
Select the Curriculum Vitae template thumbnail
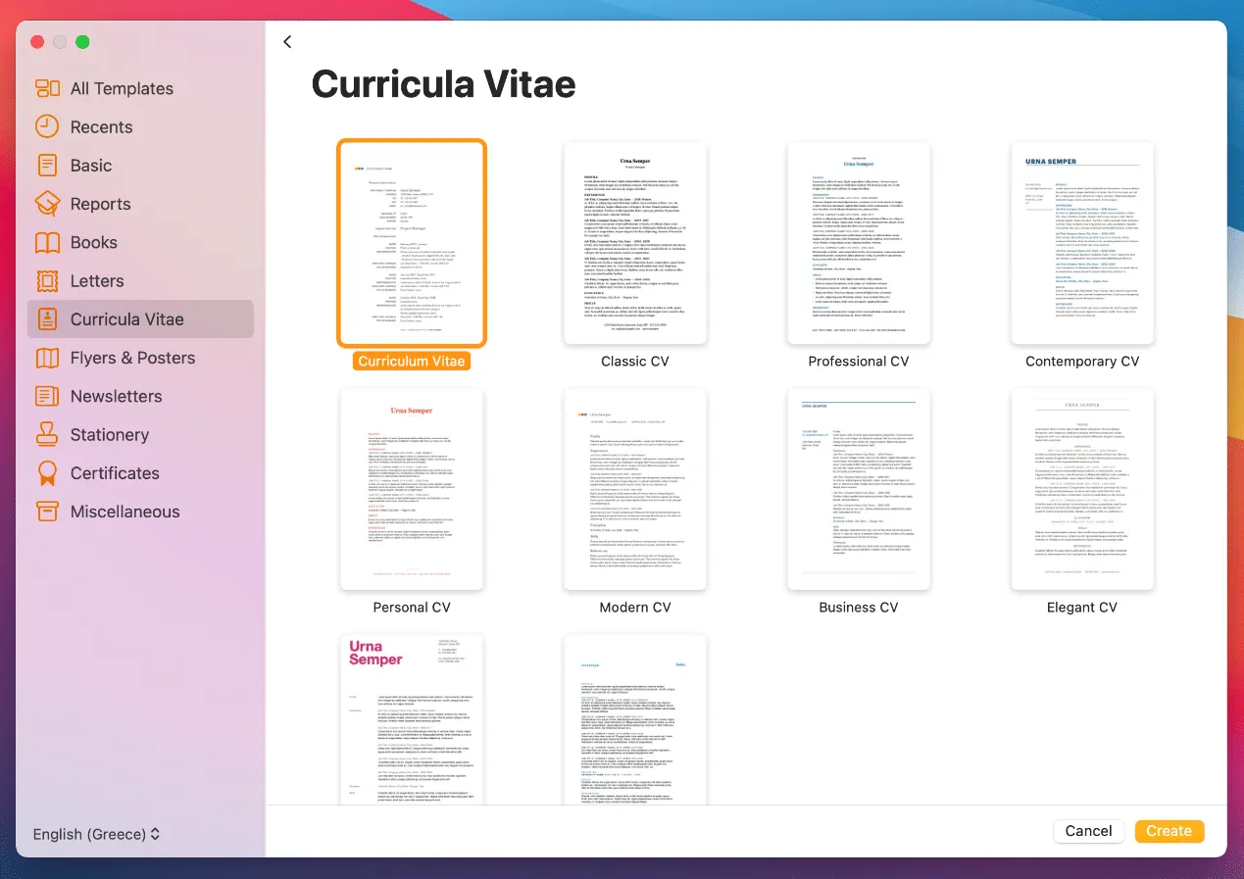(412, 243)
